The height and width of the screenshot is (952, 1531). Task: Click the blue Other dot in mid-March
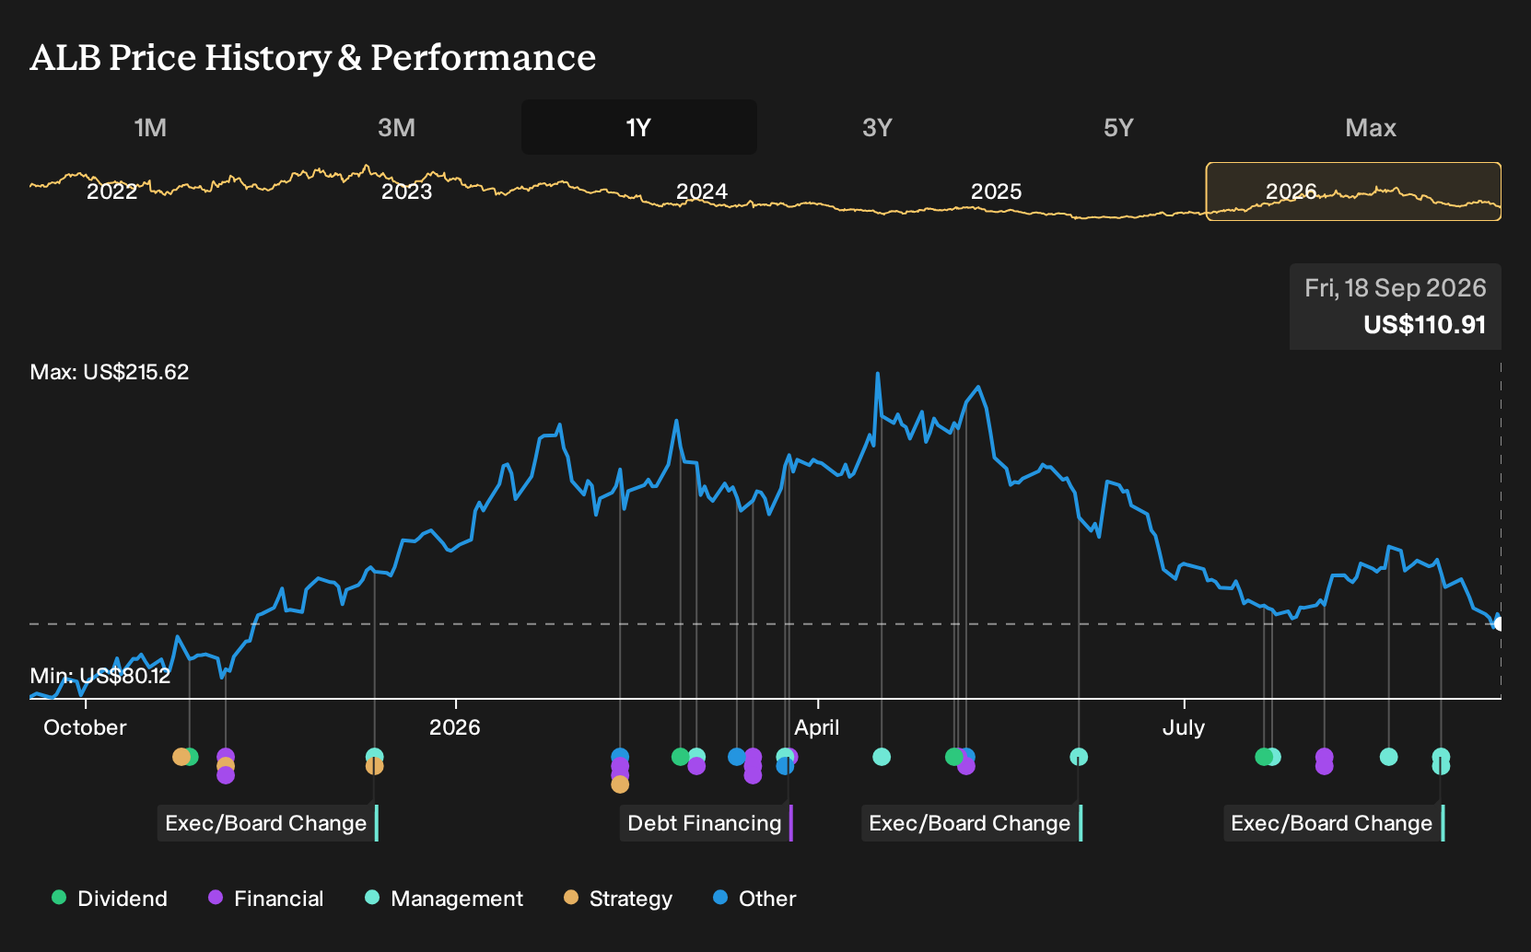pyautogui.click(x=737, y=757)
